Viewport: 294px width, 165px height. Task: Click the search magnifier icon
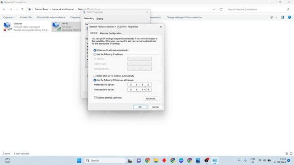(x=288, y=9)
